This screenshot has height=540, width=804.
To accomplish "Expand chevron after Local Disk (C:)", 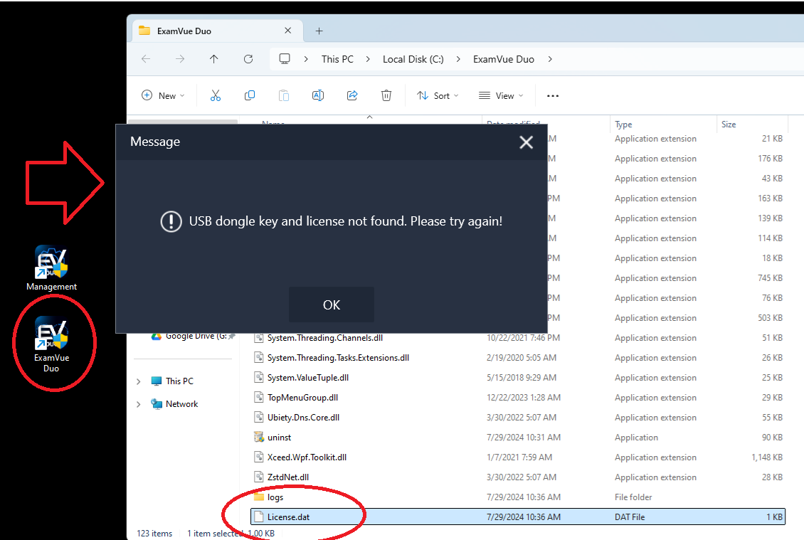I will (x=458, y=59).
